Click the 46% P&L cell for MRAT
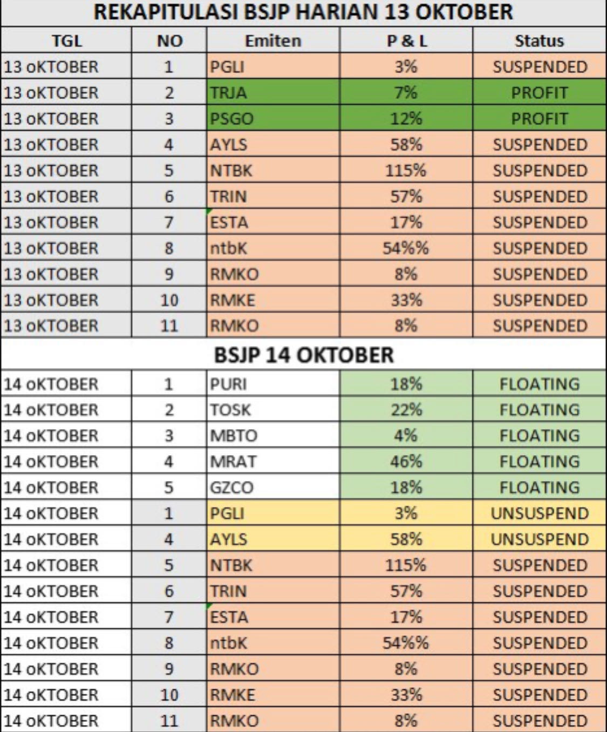Image resolution: width=607 pixels, height=732 pixels. pyautogui.click(x=406, y=462)
